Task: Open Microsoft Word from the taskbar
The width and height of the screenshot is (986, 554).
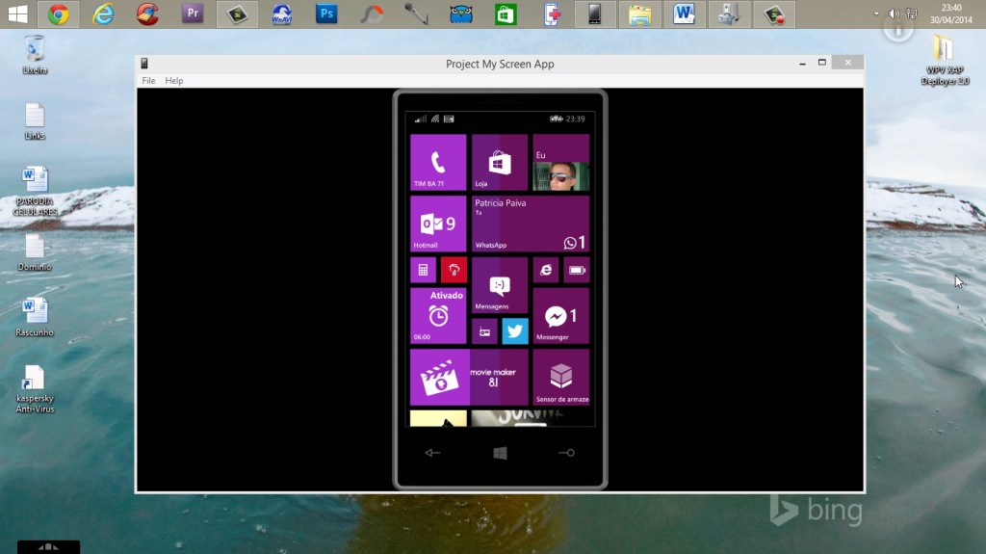Action: [x=684, y=13]
